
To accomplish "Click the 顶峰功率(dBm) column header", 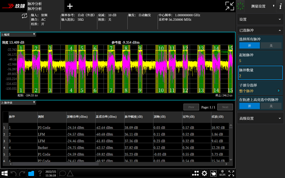I will tap(81, 117).
